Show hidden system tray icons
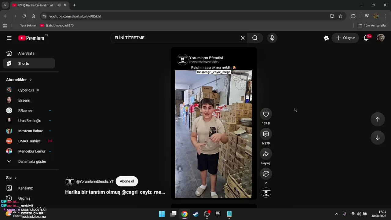 click(337, 214)
